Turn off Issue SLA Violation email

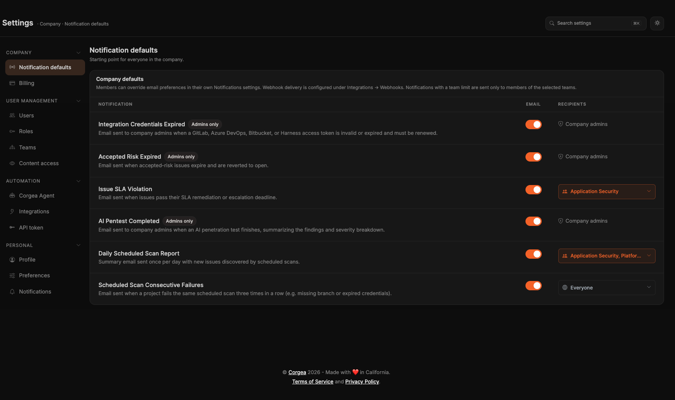(534, 189)
